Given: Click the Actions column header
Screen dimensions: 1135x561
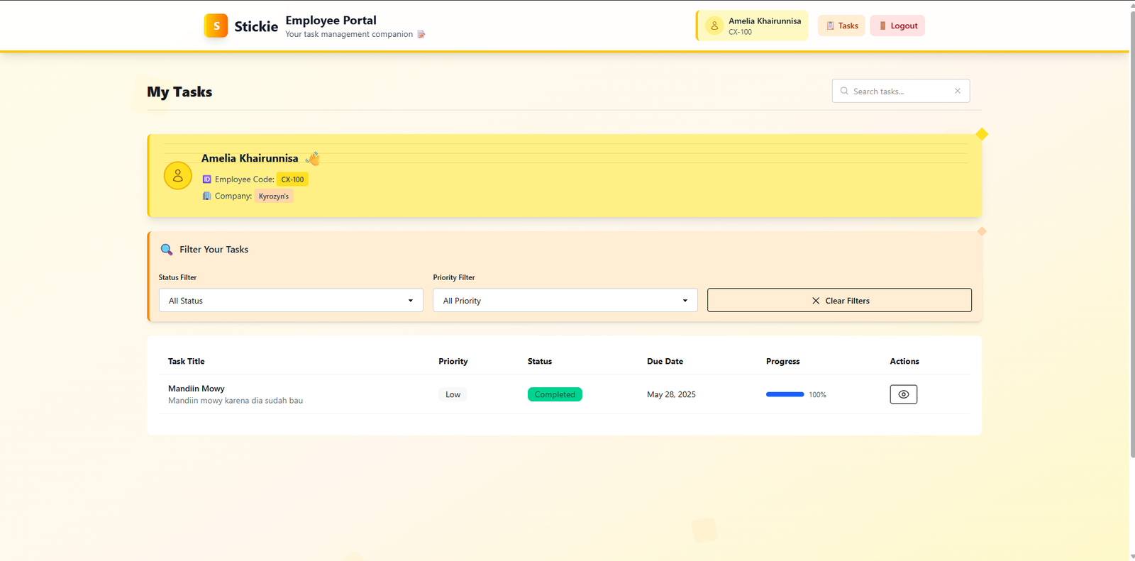Looking at the screenshot, I should [904, 361].
